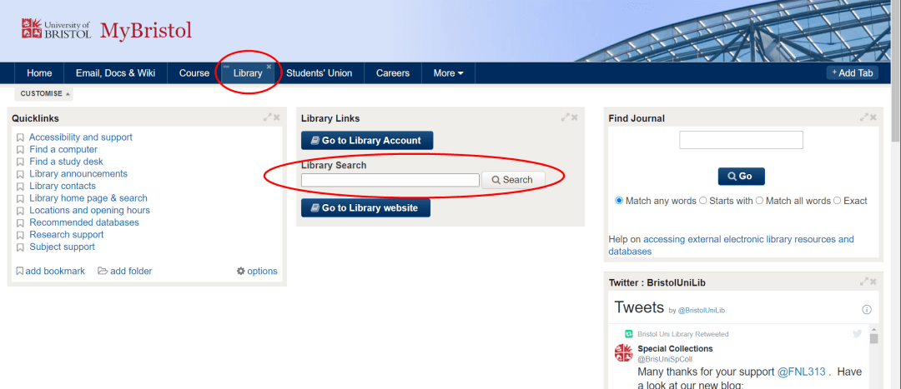This screenshot has height=389, width=901.
Task: Open the Students' Union tab
Action: click(x=319, y=72)
